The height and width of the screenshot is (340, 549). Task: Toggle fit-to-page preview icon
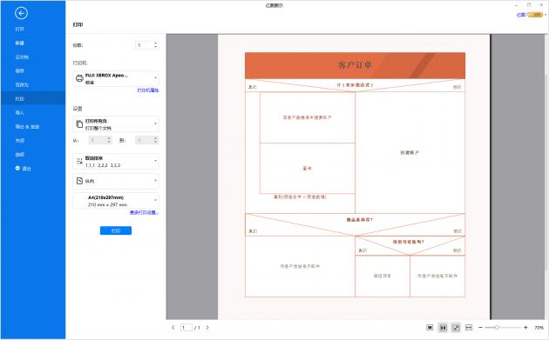456,328
